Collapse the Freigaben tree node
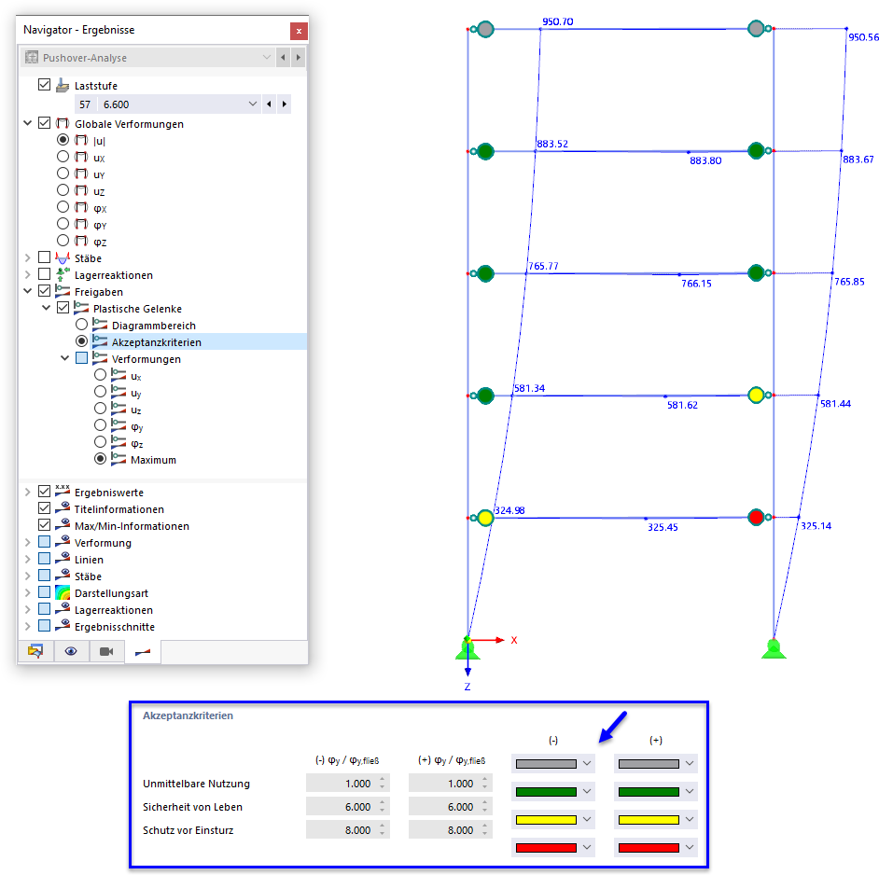879x875 pixels. (x=27, y=291)
